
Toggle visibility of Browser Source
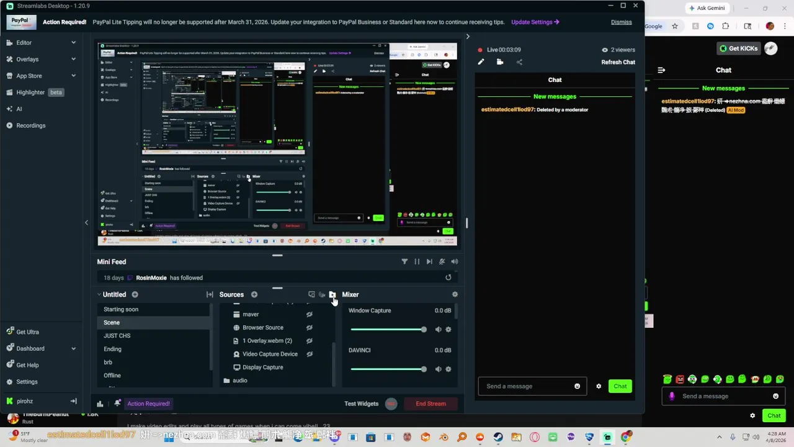click(309, 328)
